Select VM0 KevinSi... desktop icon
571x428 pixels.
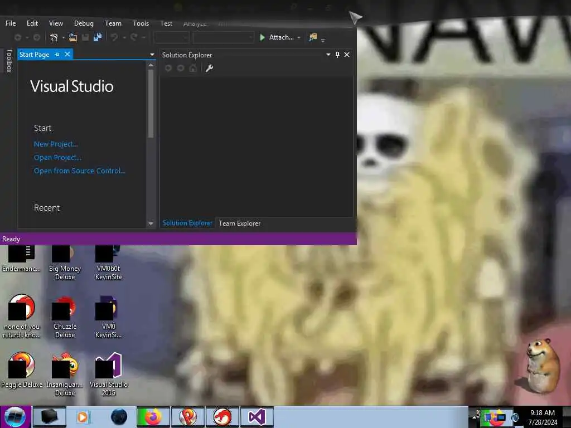[x=109, y=316]
